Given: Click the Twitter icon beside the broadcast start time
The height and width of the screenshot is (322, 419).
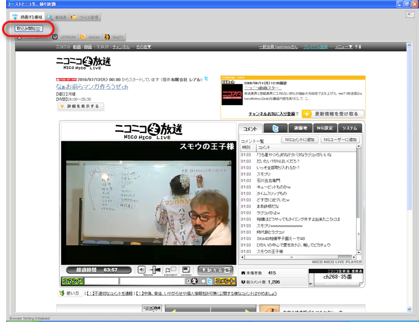Looking at the screenshot, I should click(x=206, y=79).
